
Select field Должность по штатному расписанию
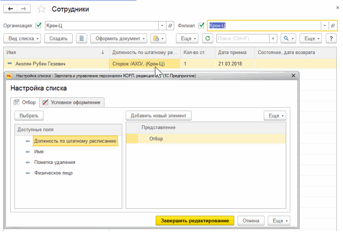point(75,141)
